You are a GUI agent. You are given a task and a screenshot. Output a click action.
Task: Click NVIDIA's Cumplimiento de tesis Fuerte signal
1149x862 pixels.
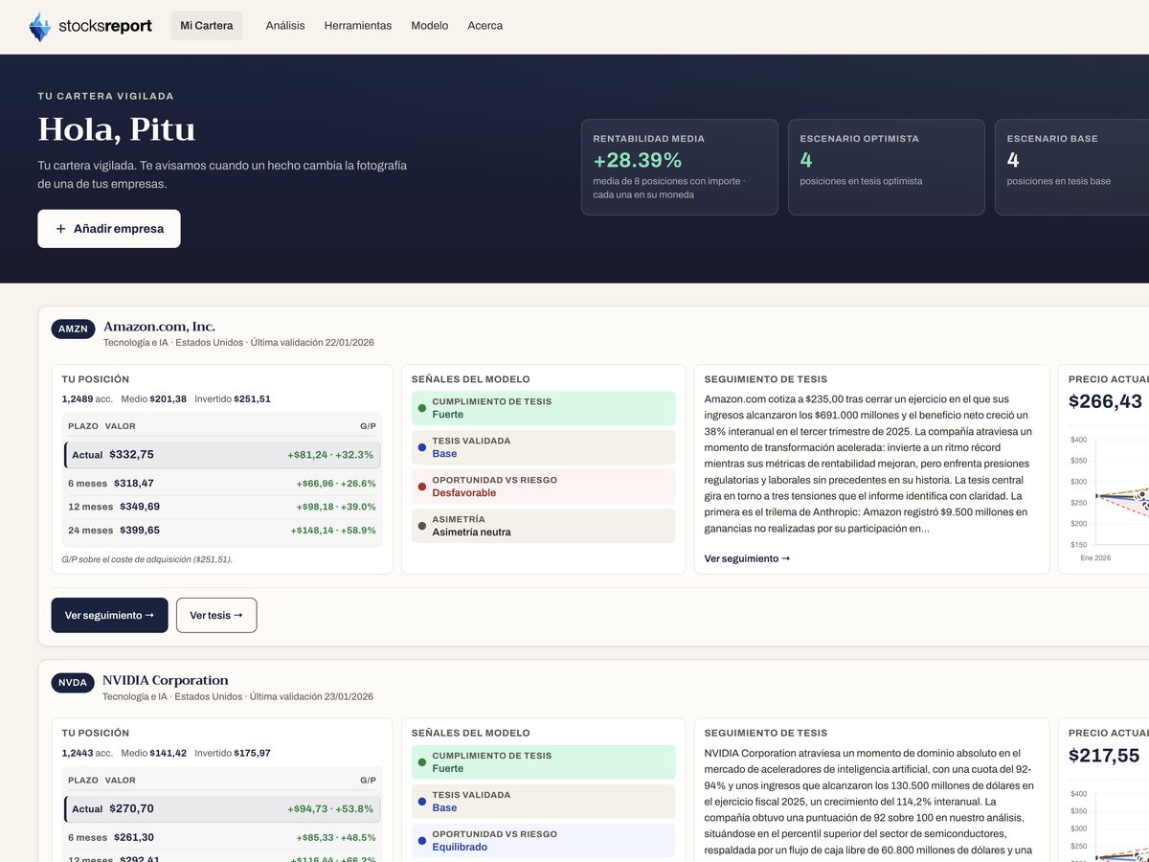[x=543, y=762]
